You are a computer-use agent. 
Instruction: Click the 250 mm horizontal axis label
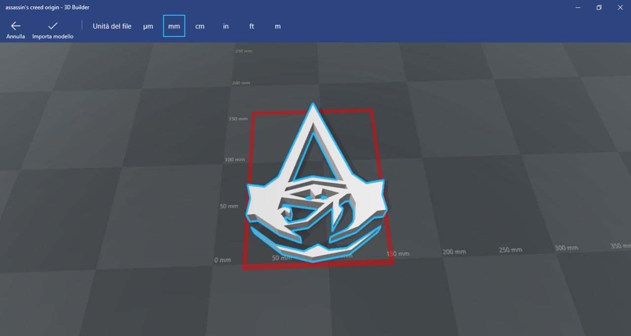(510, 250)
